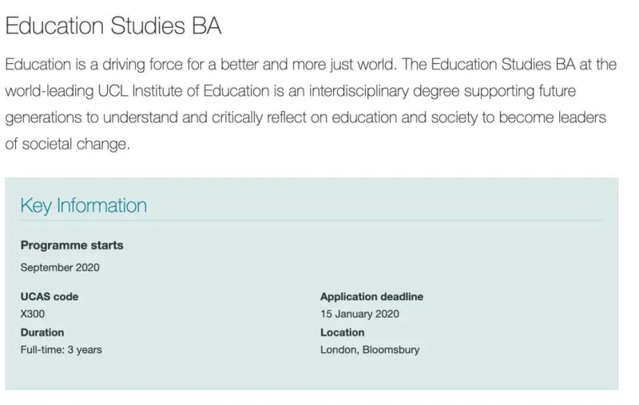
Task: Select the Location label
Action: (343, 332)
